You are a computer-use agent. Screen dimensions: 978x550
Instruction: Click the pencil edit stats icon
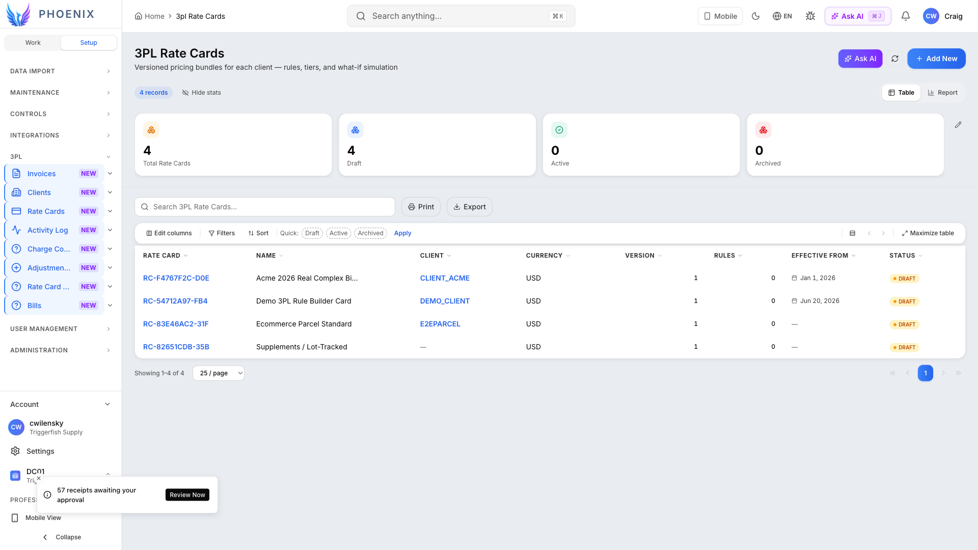click(x=958, y=125)
